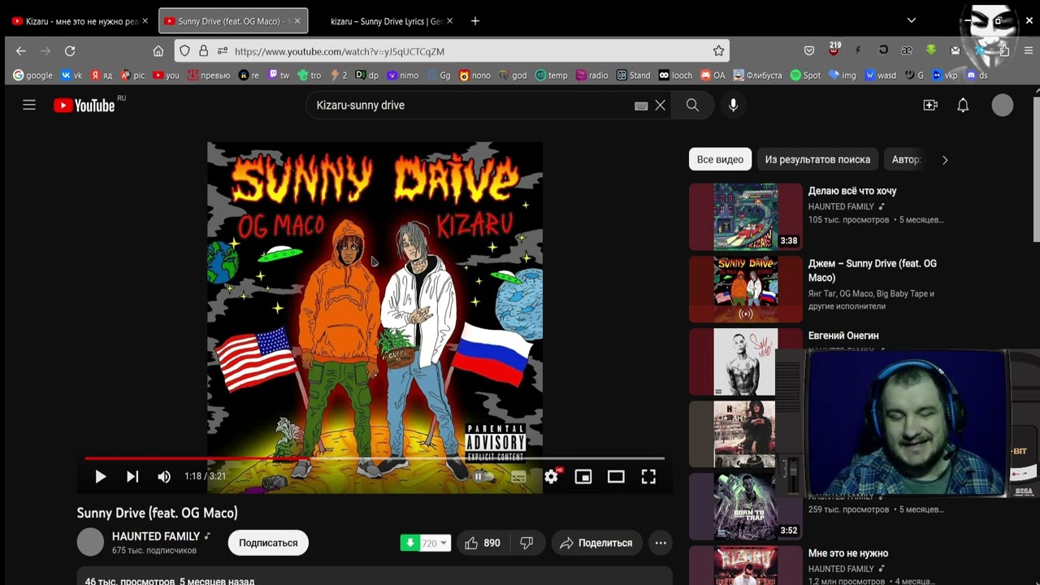Image resolution: width=1040 pixels, height=585 pixels.
Task: Open the Мне это не нужно video title
Action: click(x=848, y=553)
